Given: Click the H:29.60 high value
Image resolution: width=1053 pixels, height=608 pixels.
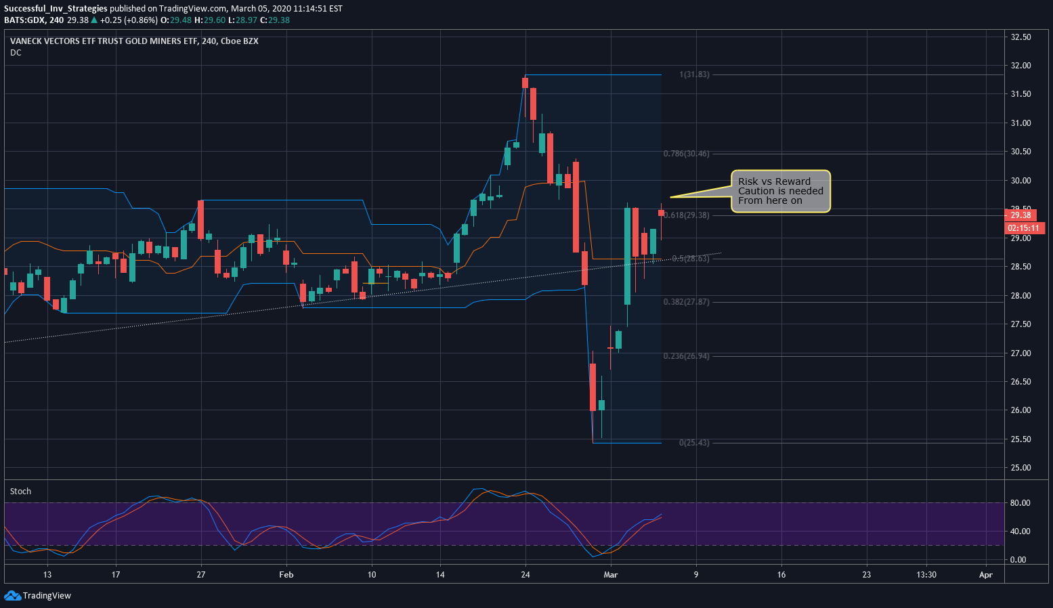Looking at the screenshot, I should (x=209, y=20).
